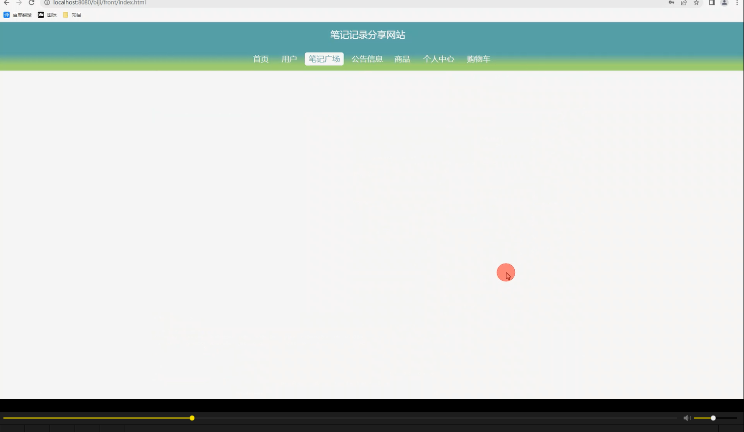Viewport: 744px width, 432px height.
Task: Bookmark this page with the star icon
Action: pyautogui.click(x=696, y=2)
